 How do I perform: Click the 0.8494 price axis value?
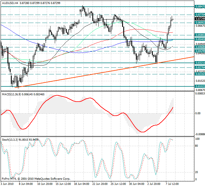pyautogui.click(x=200, y=44)
